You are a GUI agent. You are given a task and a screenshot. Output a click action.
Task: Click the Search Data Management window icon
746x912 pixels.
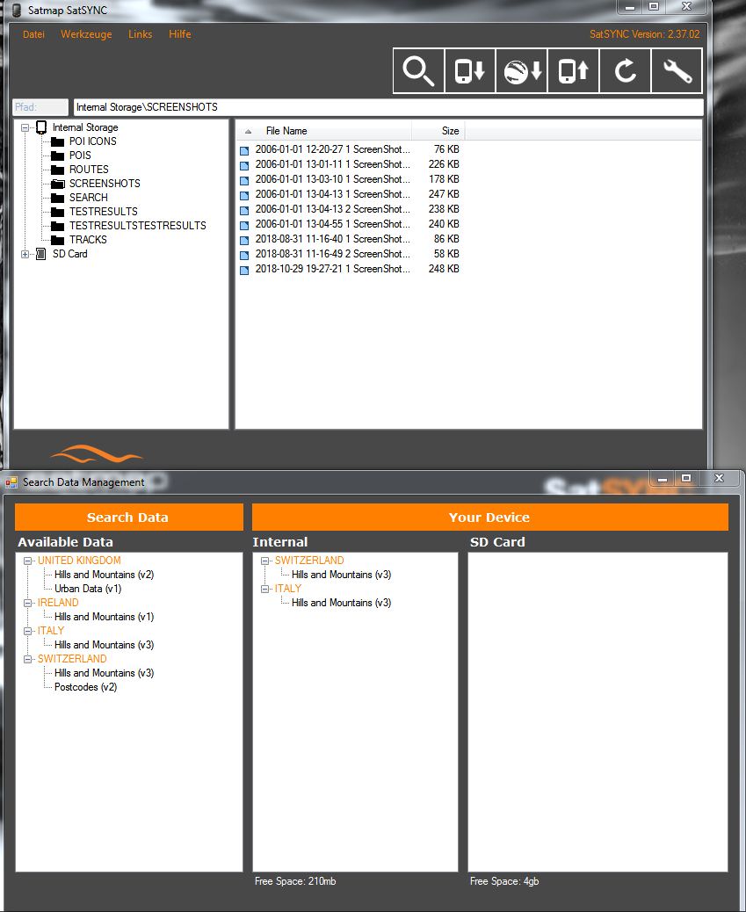point(11,482)
